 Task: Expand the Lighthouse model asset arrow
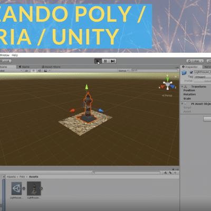coord(41,188)
